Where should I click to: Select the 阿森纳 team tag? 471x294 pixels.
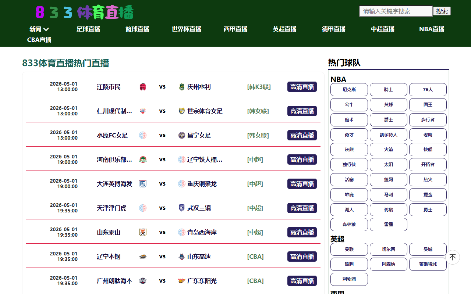pos(389,264)
